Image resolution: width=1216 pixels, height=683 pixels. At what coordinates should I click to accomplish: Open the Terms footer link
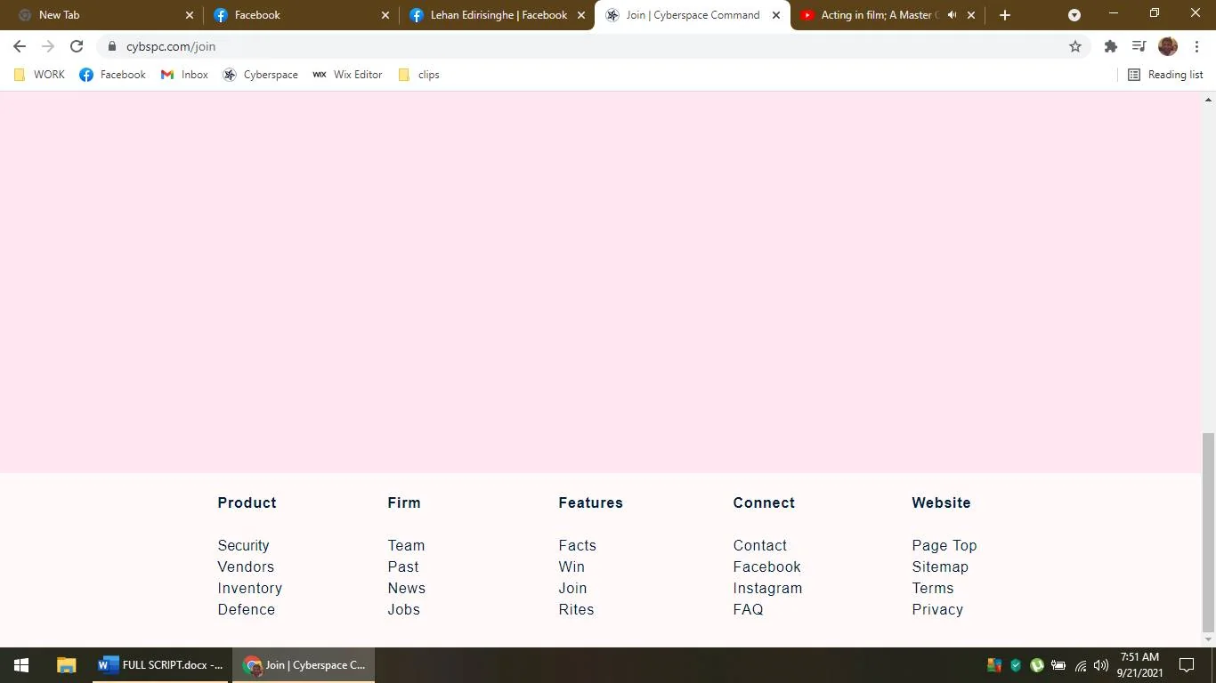(933, 588)
